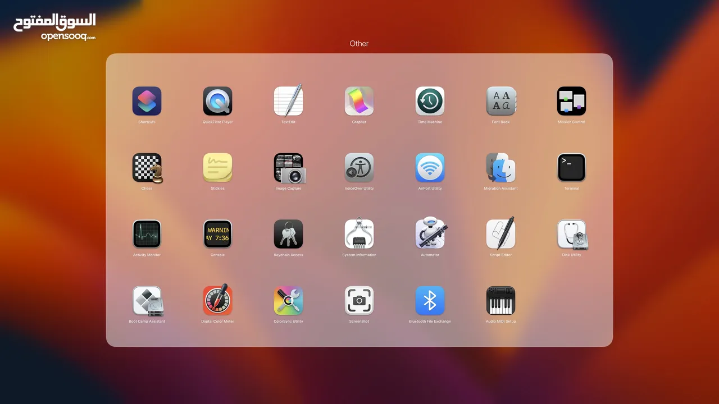Open the TextEdit app icon
The height and width of the screenshot is (404, 719).
point(288,101)
